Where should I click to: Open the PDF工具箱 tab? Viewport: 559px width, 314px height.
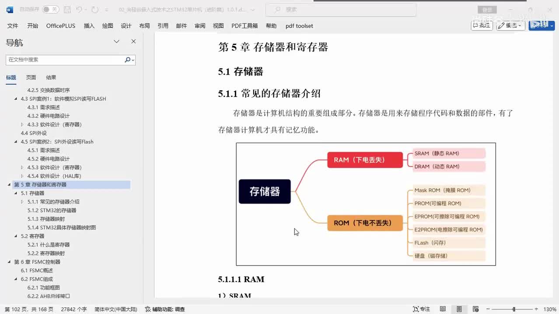[245, 26]
